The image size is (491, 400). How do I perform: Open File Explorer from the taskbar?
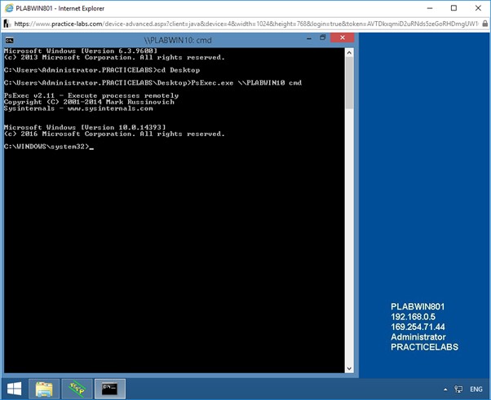tap(44, 389)
